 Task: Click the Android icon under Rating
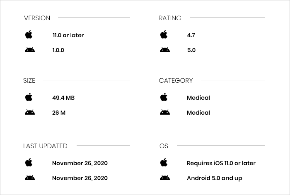(x=164, y=50)
